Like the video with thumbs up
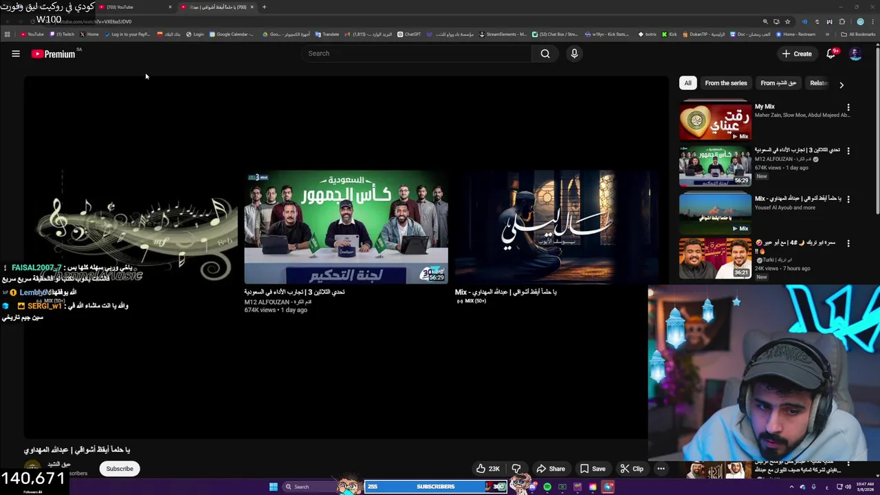 pyautogui.click(x=487, y=469)
